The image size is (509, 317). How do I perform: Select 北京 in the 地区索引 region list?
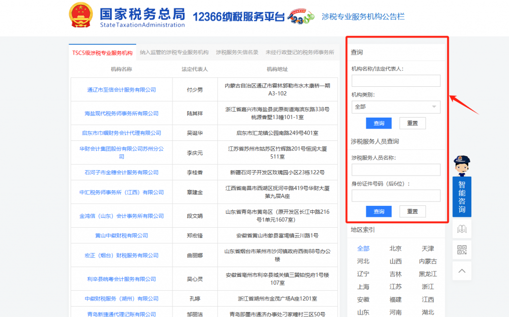pyautogui.click(x=395, y=248)
